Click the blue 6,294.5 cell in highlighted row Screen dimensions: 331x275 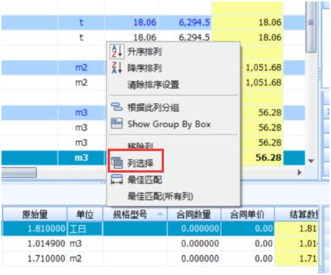(x=185, y=23)
